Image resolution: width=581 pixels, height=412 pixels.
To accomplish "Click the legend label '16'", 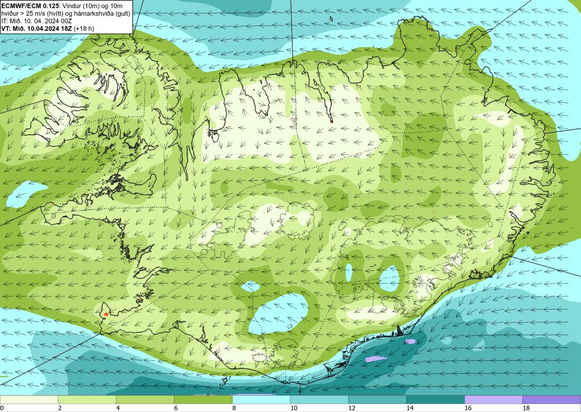I will click(x=468, y=408).
